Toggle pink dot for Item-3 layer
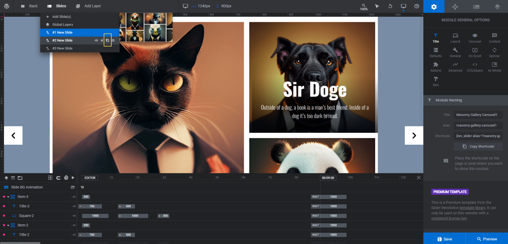508x244 pixels. coord(4,197)
